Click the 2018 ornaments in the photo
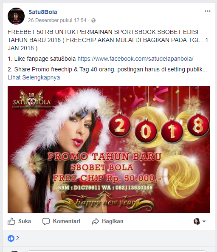Viewport: 217px width, 252px height. click(x=159, y=128)
